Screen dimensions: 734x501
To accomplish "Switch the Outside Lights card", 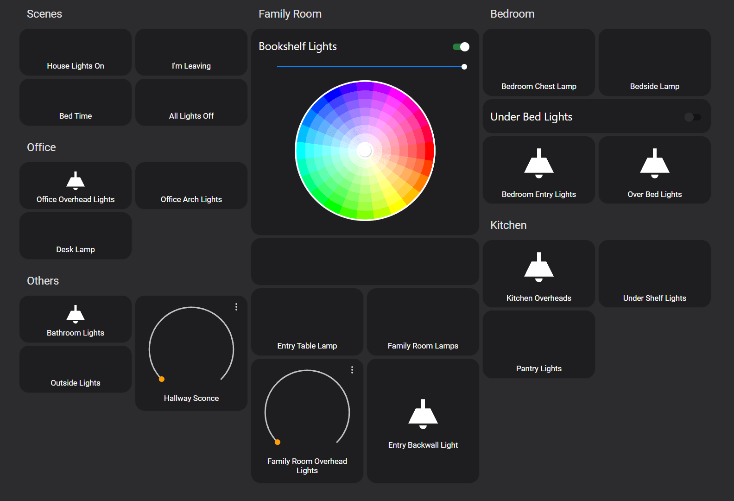I will click(76, 369).
